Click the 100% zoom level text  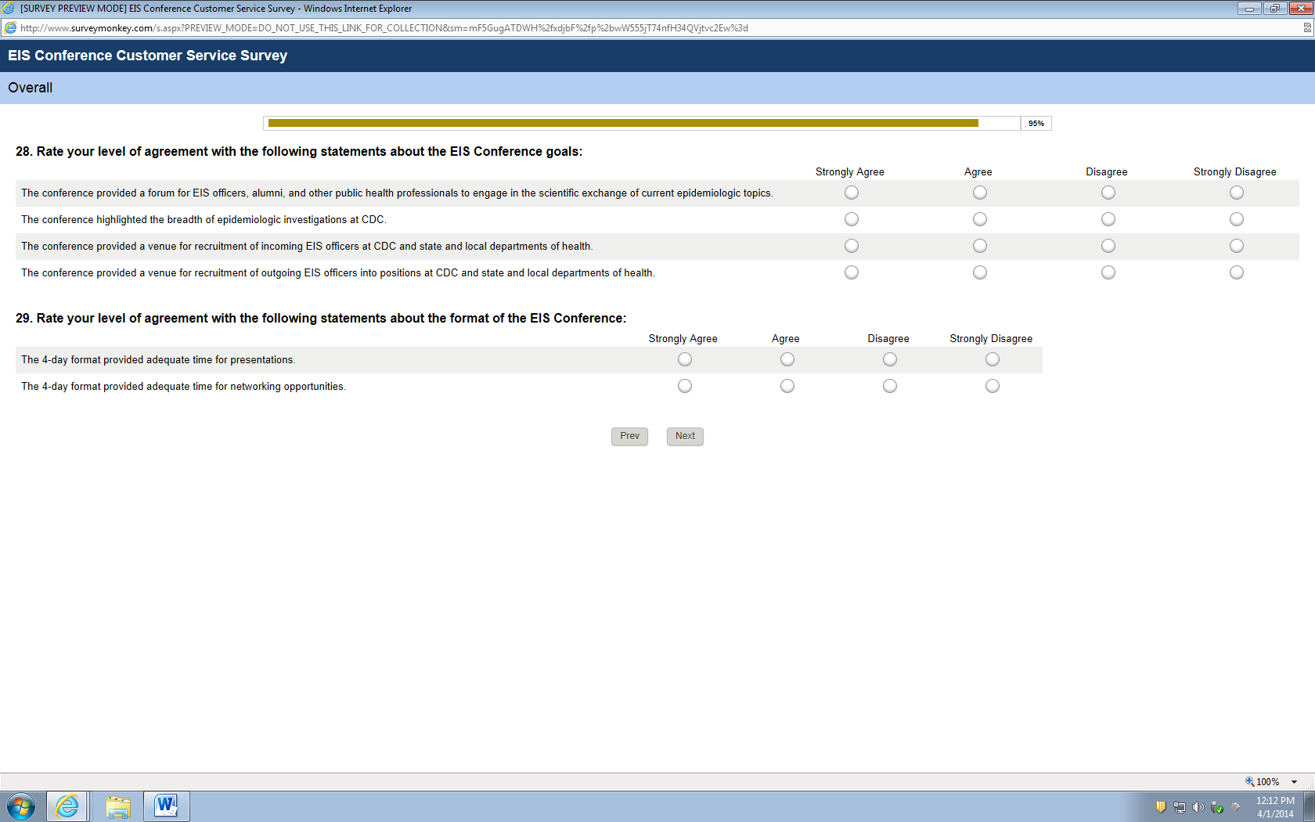1267,781
